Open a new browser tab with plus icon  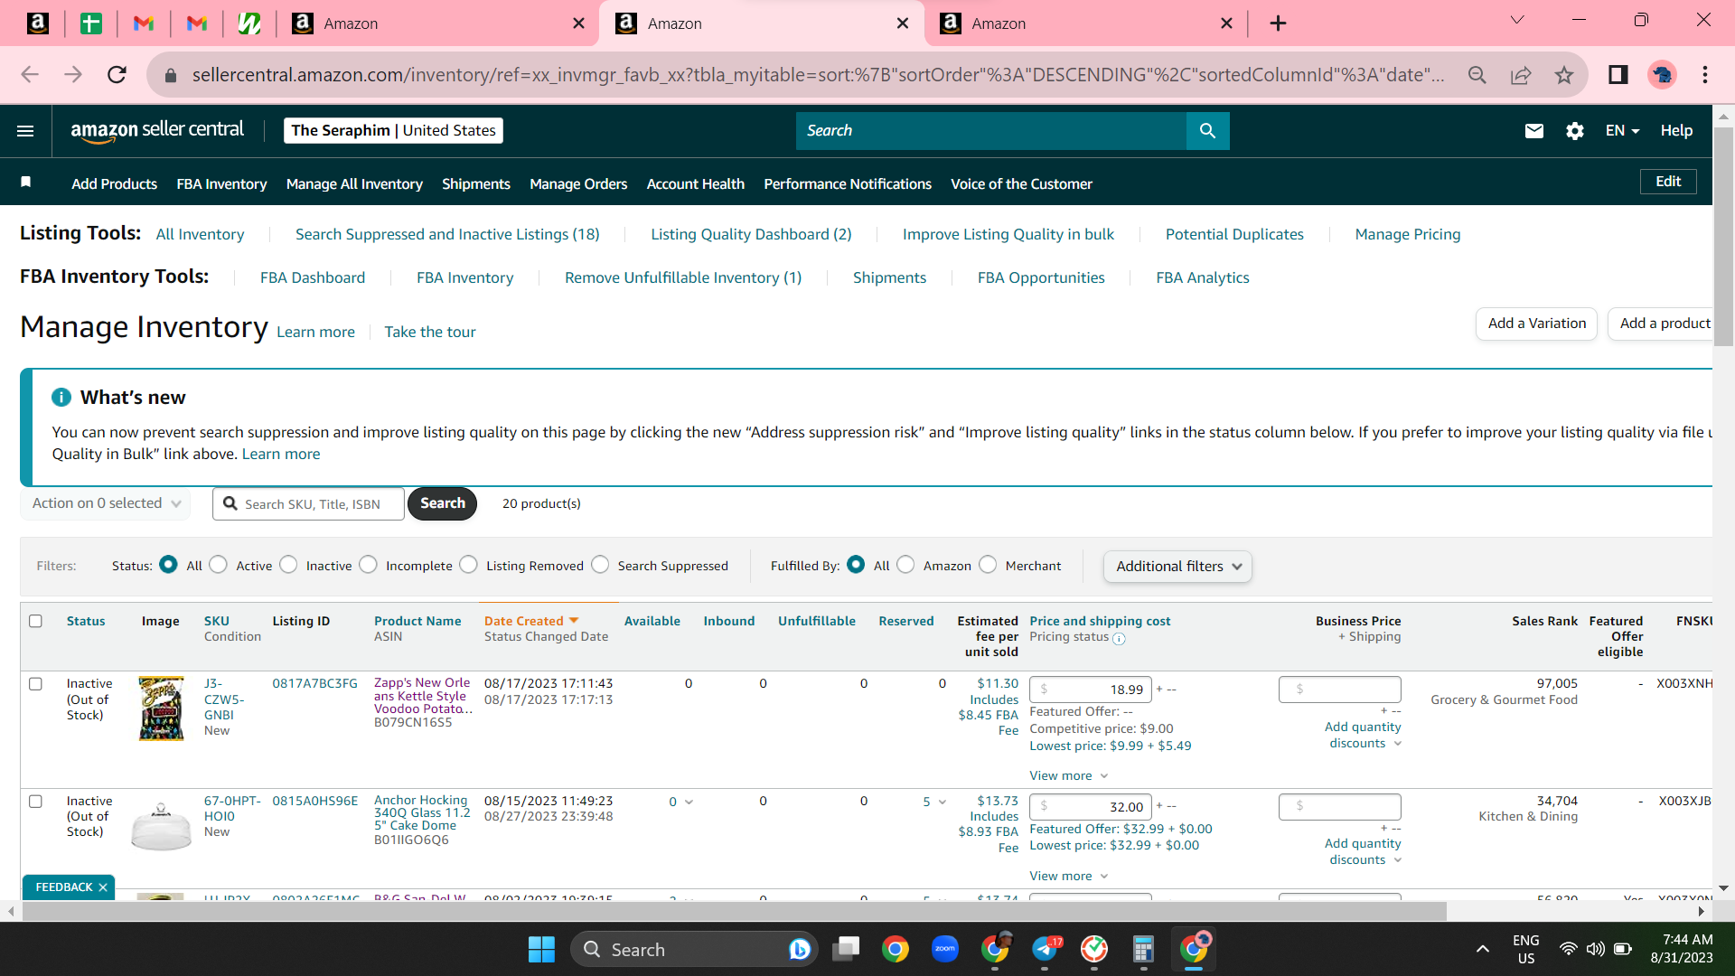tap(1278, 23)
